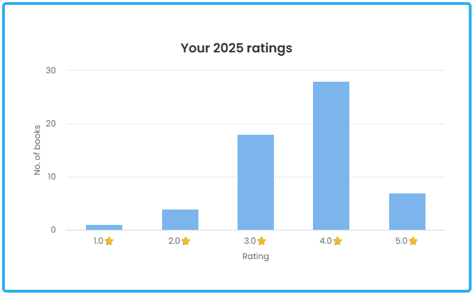Select the tallest bar for 4.0 rating

coord(331,156)
